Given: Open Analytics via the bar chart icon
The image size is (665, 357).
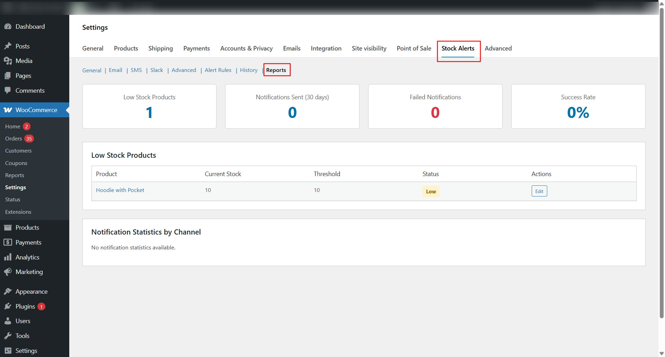Looking at the screenshot, I should click(8, 257).
